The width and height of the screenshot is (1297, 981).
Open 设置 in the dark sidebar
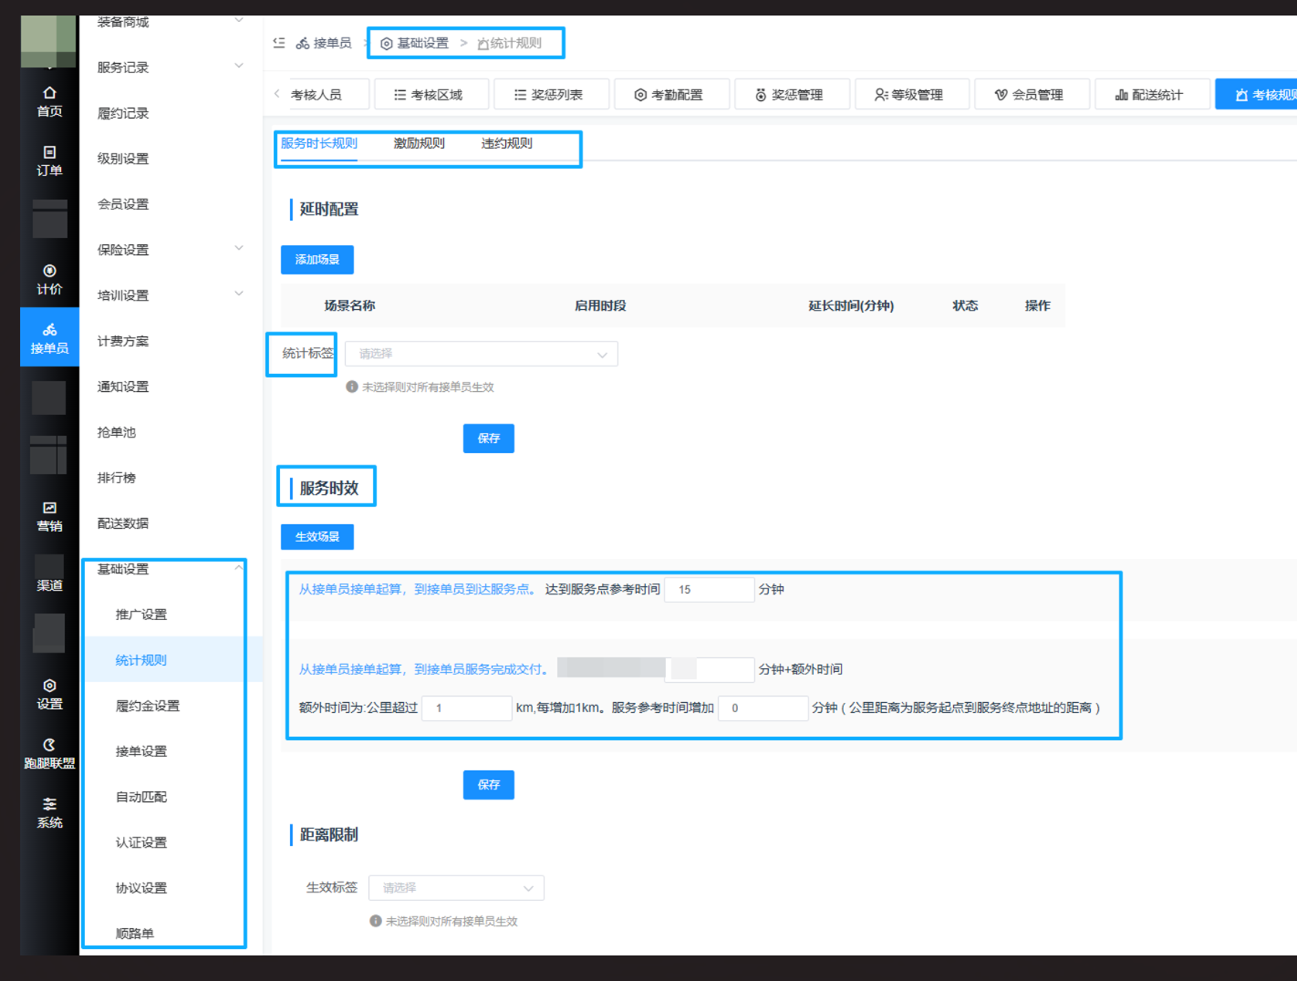coord(49,694)
